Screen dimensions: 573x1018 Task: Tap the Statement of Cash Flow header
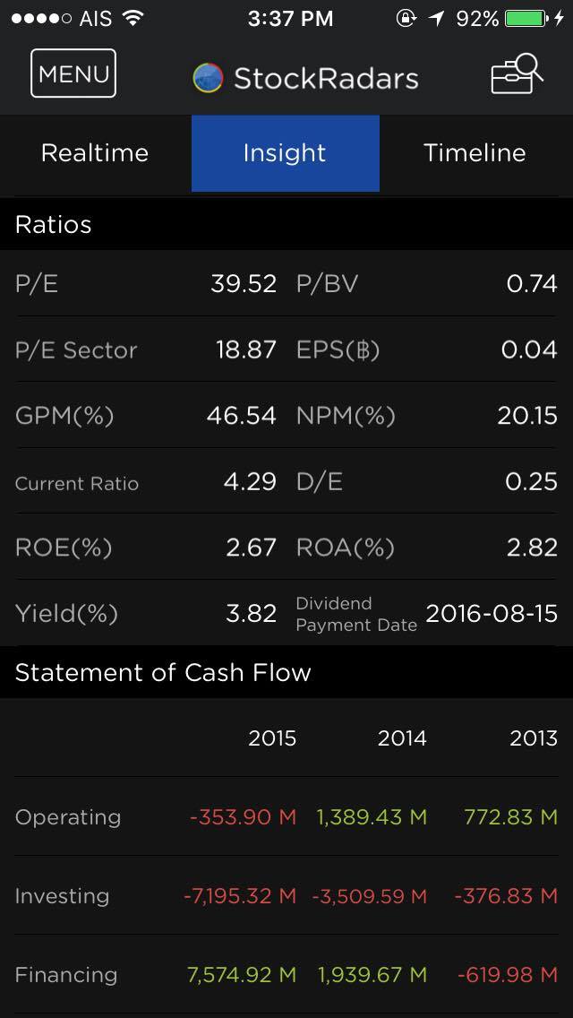(x=163, y=672)
